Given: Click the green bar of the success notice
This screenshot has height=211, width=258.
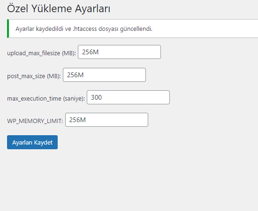Looking at the screenshot, I should 8,29.
